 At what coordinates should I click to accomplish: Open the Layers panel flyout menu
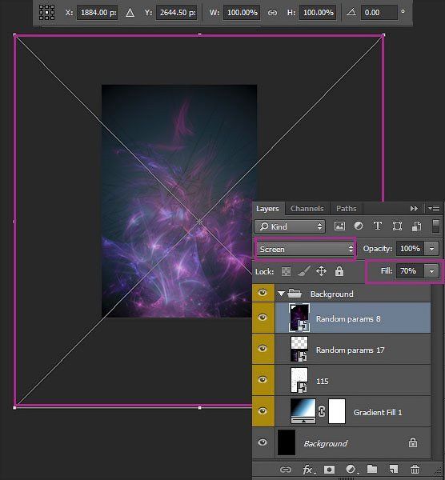tap(434, 209)
